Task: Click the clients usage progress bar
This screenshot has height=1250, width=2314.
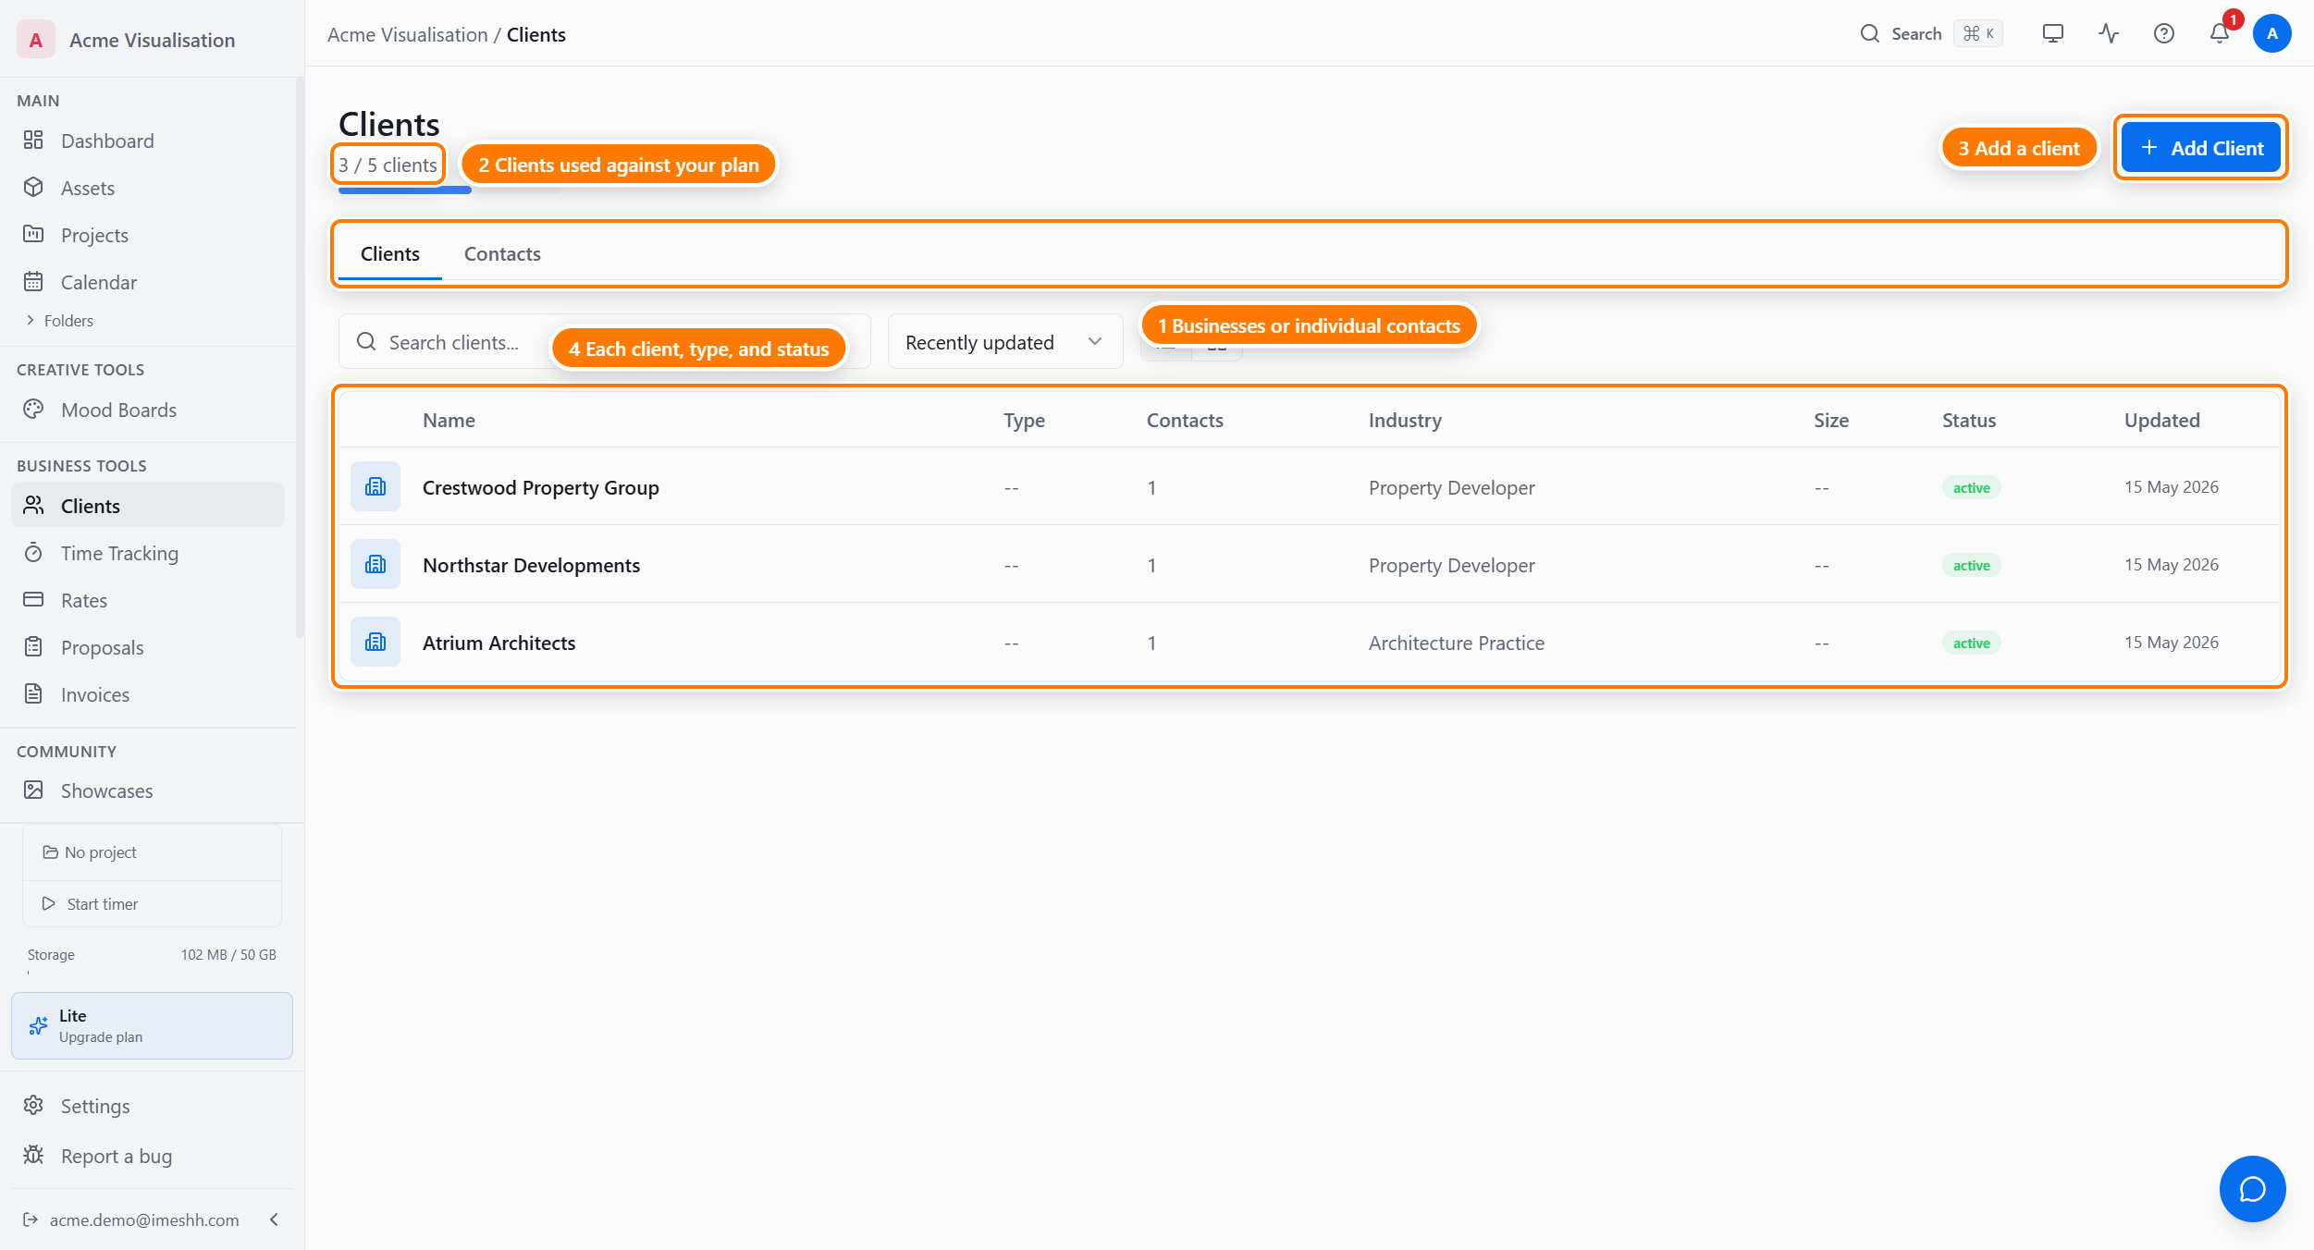Action: click(x=449, y=190)
